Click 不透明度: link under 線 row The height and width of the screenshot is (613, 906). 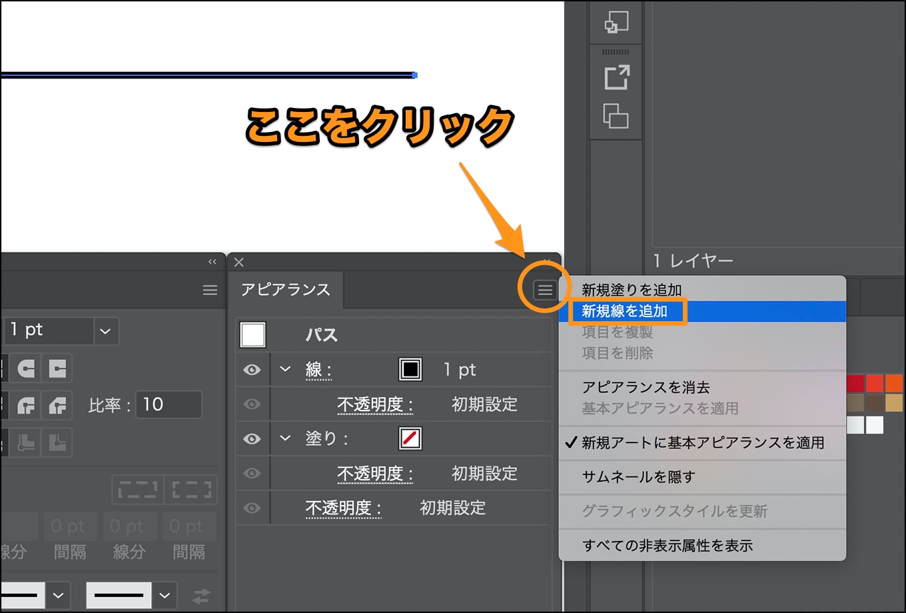coord(375,404)
